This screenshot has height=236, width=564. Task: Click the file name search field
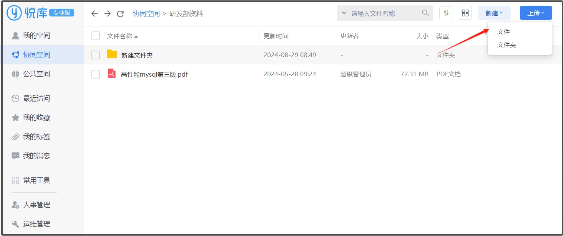point(384,13)
